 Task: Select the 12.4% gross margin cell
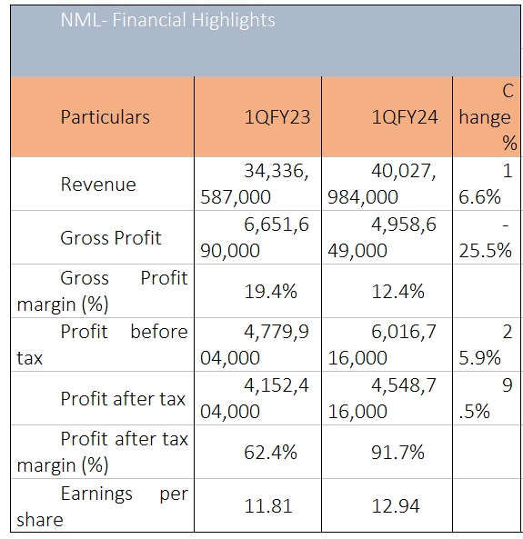[x=387, y=291]
